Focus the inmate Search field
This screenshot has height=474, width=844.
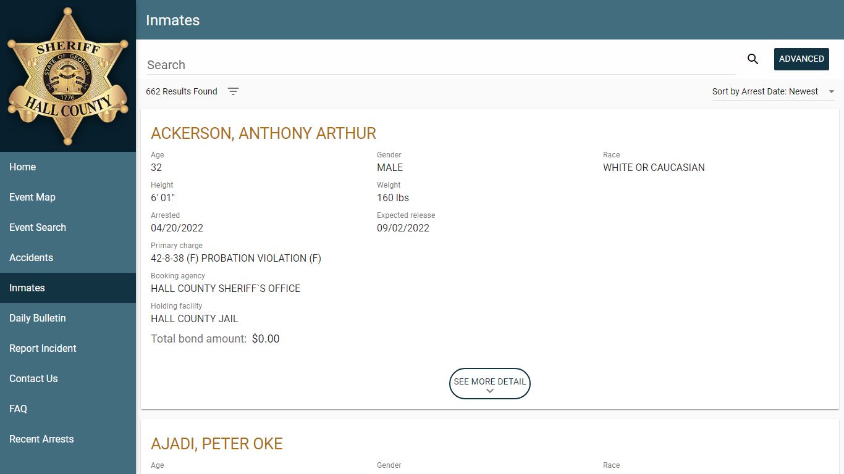click(441, 65)
